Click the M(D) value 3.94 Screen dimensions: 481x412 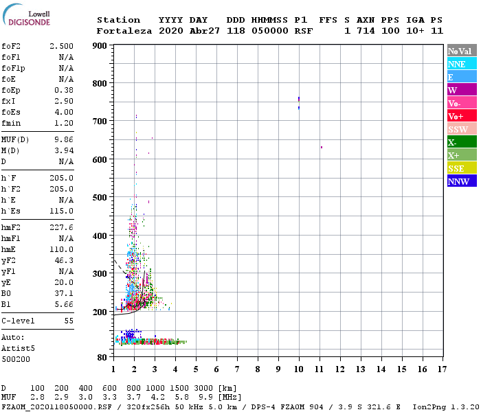pos(64,151)
